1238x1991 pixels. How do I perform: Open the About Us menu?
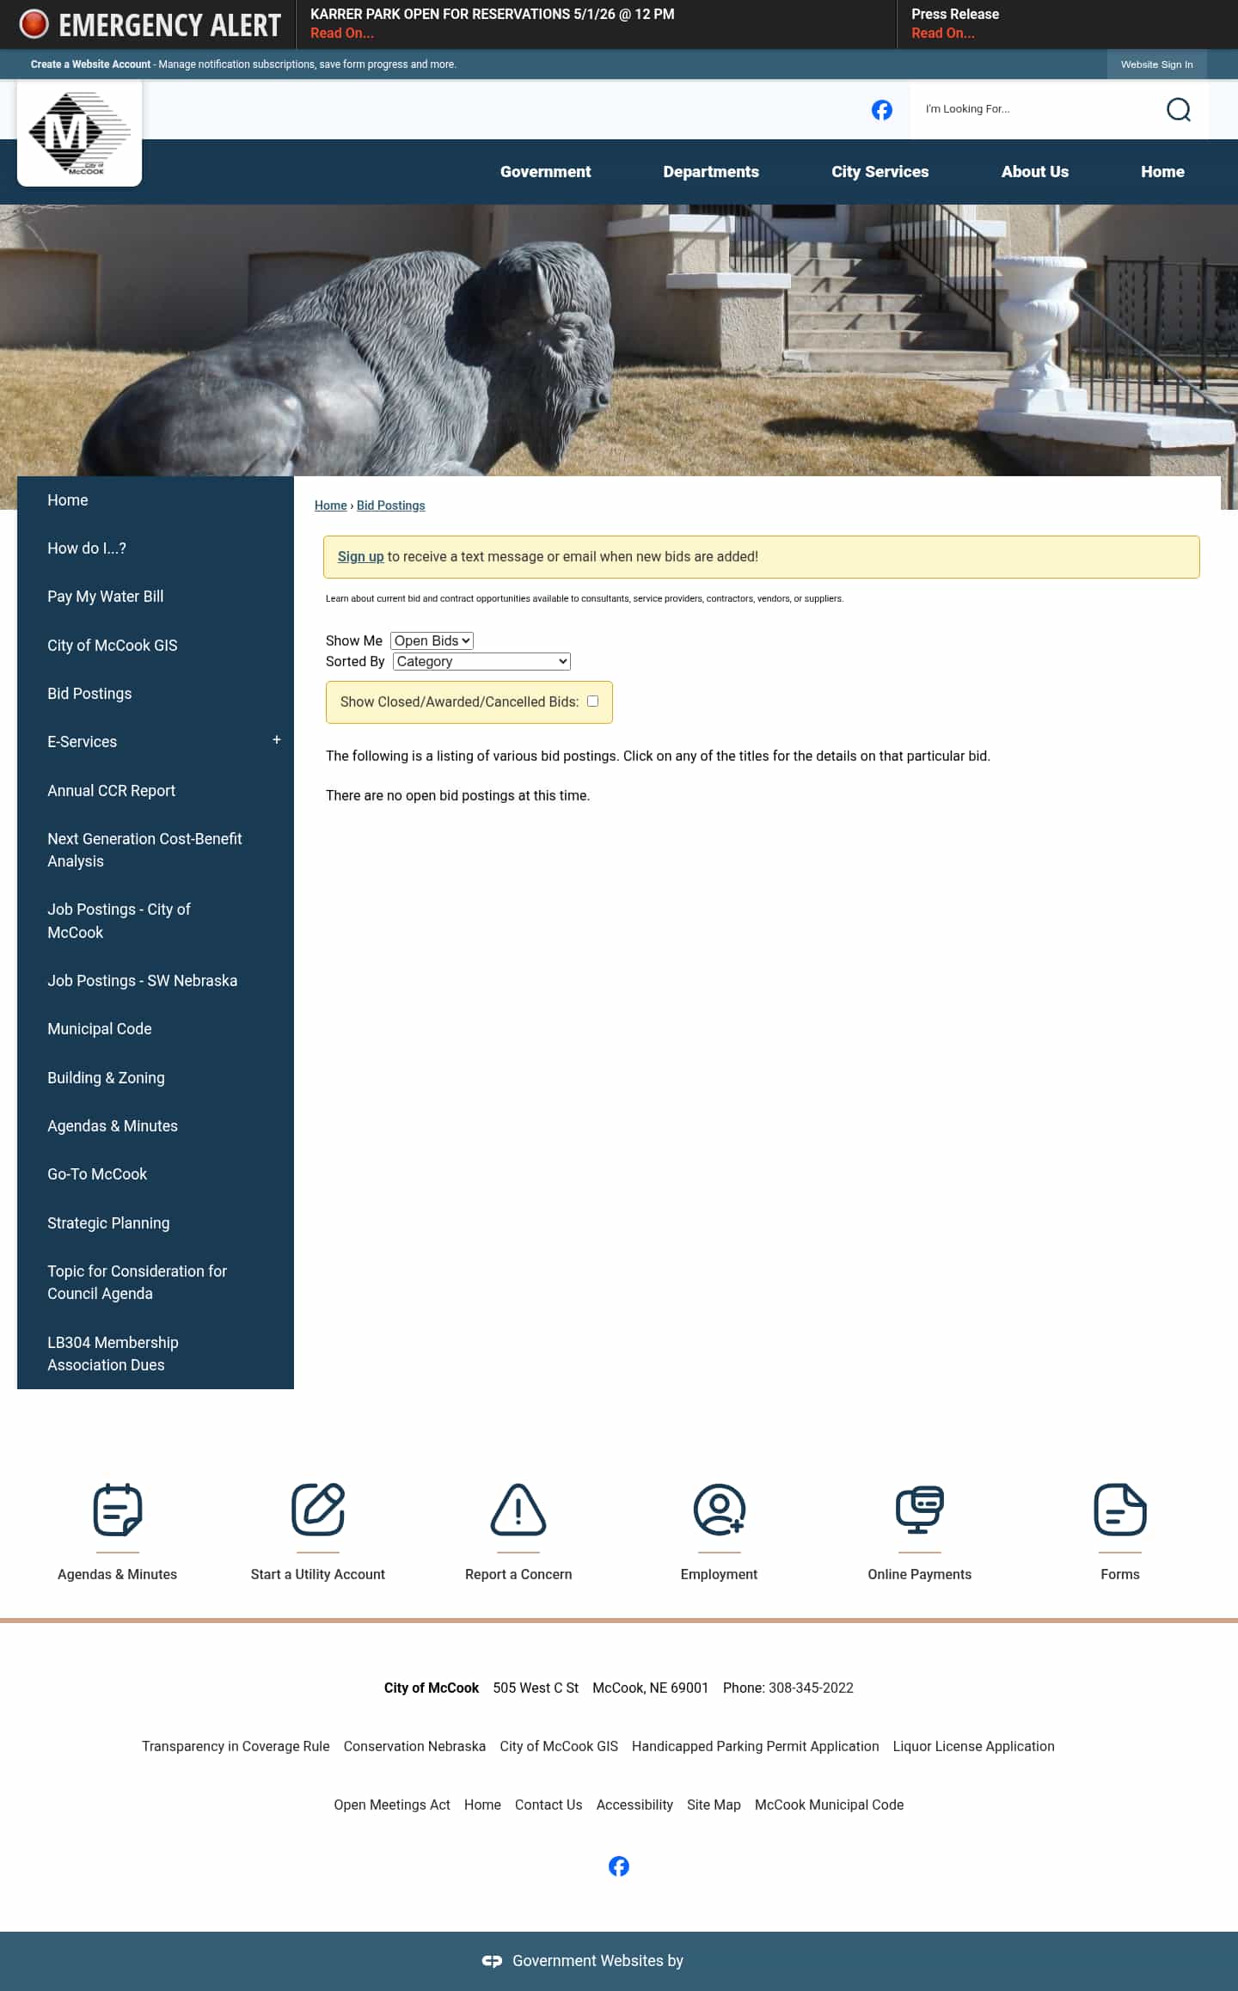(x=1035, y=171)
